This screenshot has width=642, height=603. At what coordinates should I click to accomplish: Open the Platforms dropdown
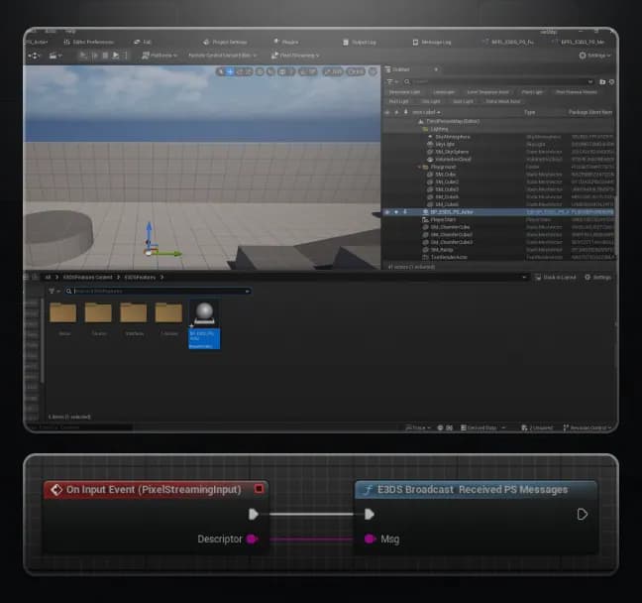click(x=160, y=56)
